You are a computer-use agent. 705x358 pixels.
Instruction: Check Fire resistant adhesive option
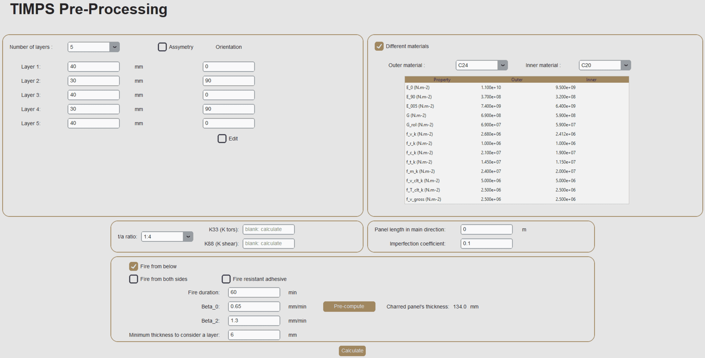[x=226, y=279]
